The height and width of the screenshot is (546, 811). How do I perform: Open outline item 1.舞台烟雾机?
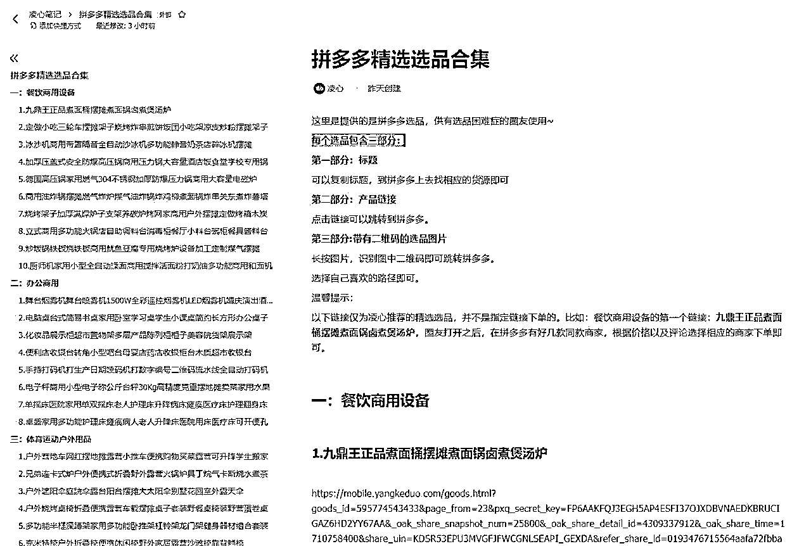pos(146,301)
